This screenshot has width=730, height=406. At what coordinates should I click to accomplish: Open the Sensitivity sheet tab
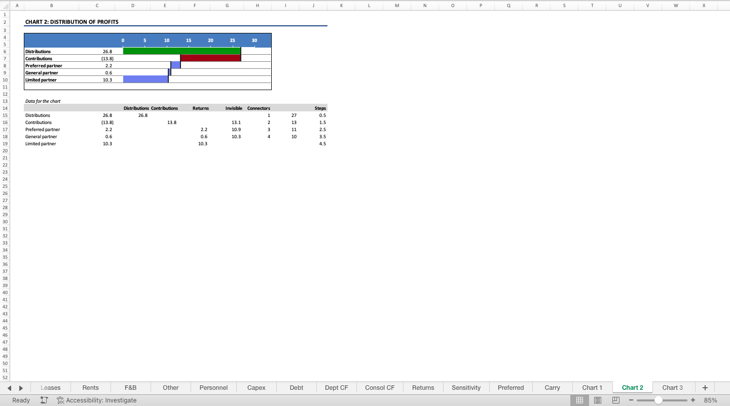pyautogui.click(x=466, y=388)
